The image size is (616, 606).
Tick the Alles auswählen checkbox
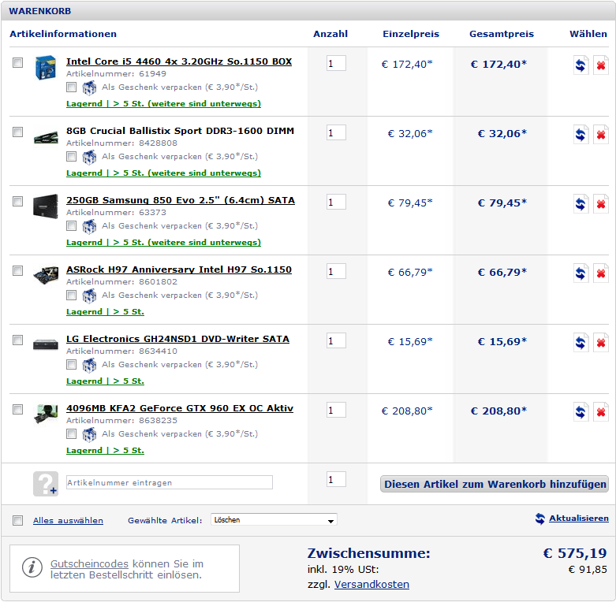pyautogui.click(x=17, y=520)
